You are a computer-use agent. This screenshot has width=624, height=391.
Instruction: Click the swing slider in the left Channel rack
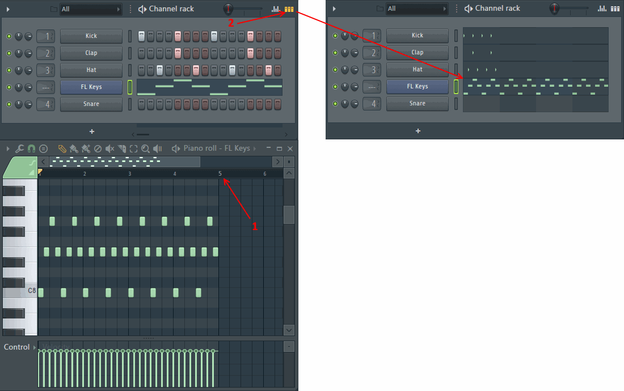pyautogui.click(x=244, y=9)
